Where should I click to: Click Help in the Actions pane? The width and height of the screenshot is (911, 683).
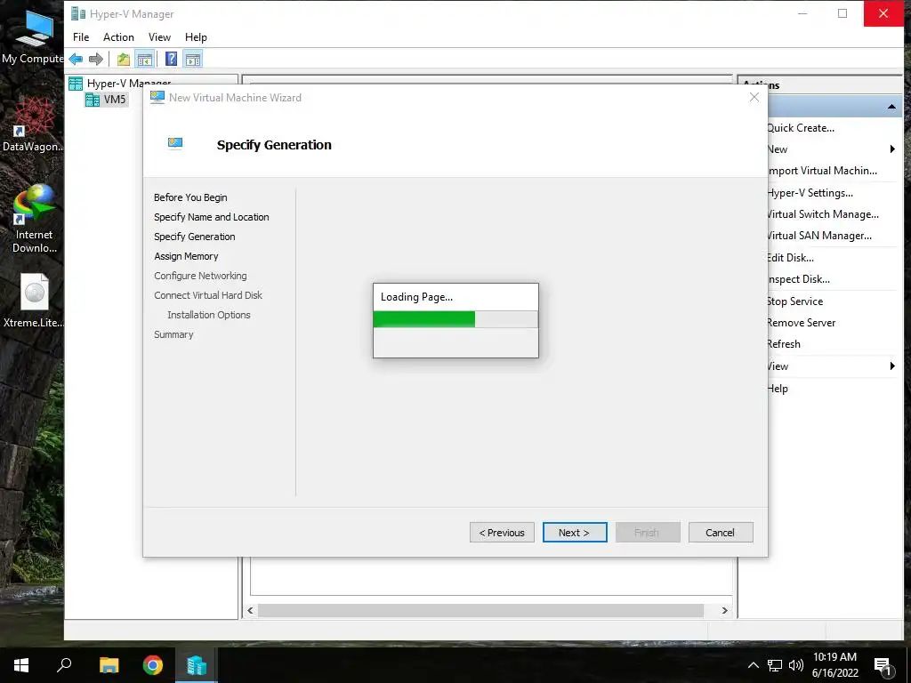778,389
